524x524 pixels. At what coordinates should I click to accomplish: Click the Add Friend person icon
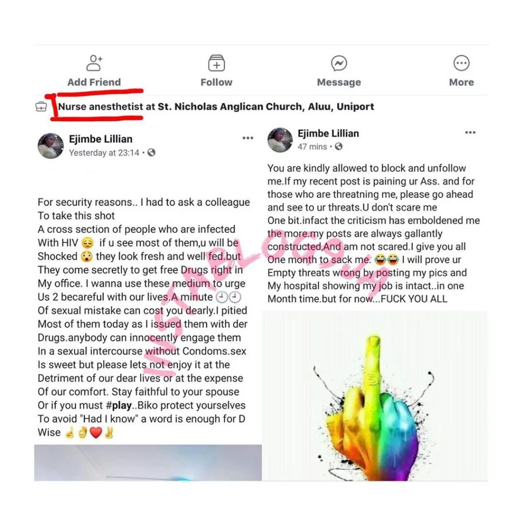[94, 63]
